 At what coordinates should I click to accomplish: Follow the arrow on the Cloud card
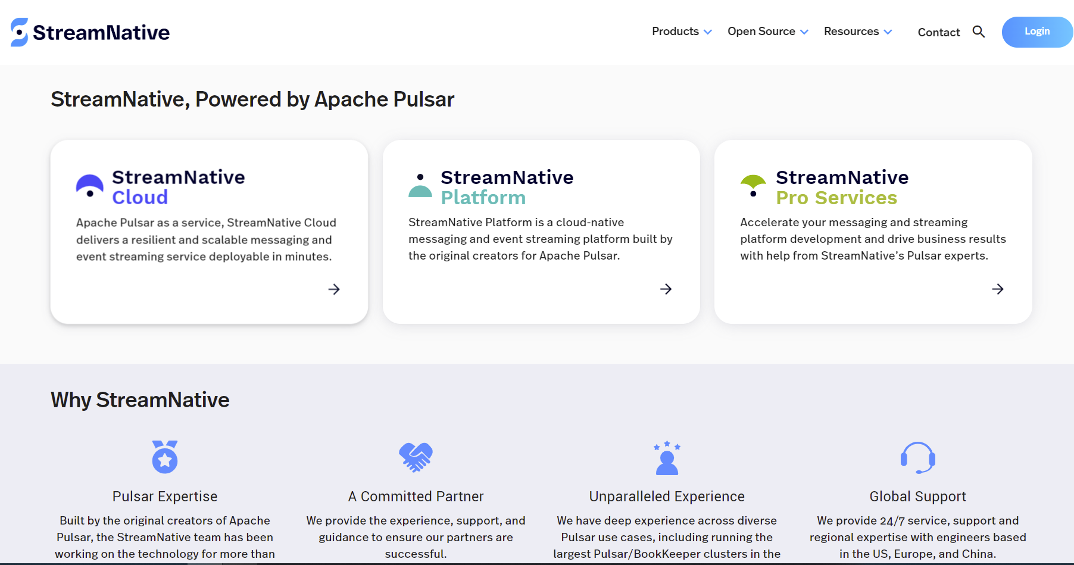pyautogui.click(x=334, y=289)
